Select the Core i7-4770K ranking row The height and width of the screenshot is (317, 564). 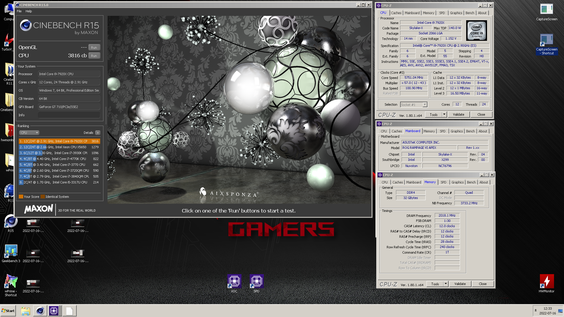pyautogui.click(x=59, y=159)
